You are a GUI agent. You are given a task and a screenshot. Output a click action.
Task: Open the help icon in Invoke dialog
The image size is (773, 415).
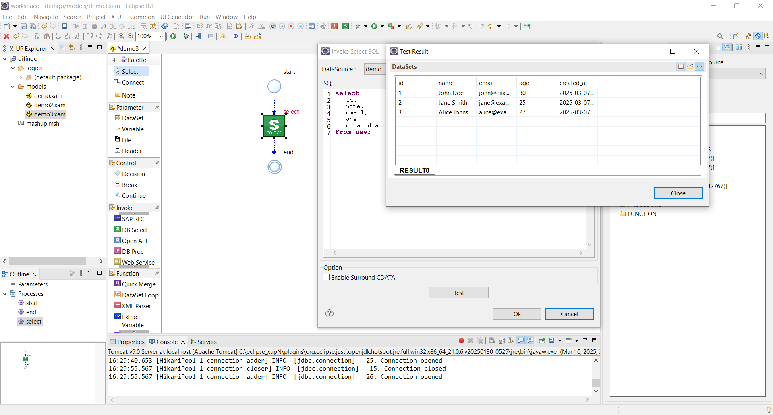click(330, 313)
